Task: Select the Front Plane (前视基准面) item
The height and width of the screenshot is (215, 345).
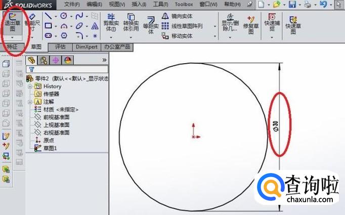Action: pyautogui.click(x=56, y=117)
